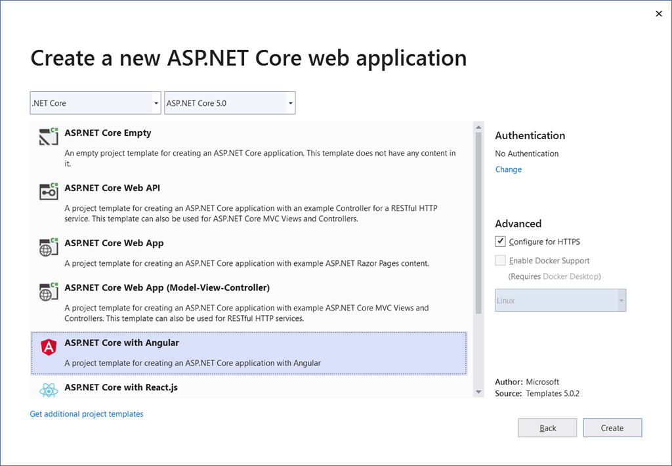This screenshot has height=466, width=672.
Task: Click the React.js atom icon
Action: tap(48, 388)
